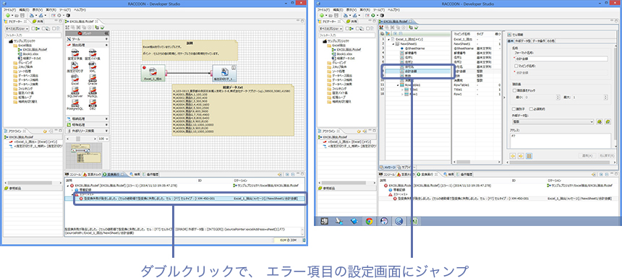Switch to コンソール tab in left window

[x=73, y=174]
